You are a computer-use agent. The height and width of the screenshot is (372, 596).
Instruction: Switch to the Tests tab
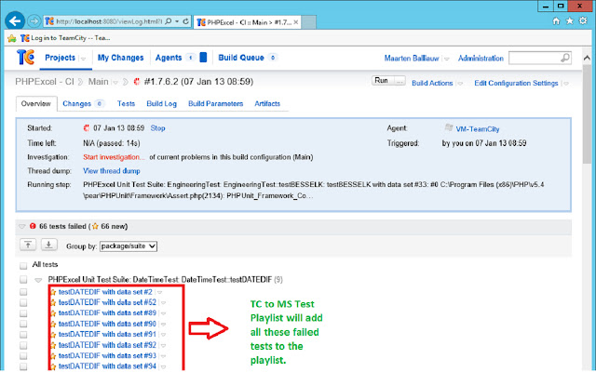pyautogui.click(x=126, y=103)
